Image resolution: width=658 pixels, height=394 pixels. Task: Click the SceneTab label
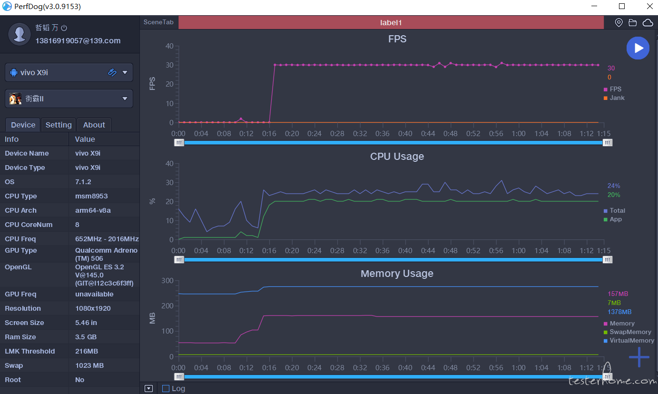point(158,22)
